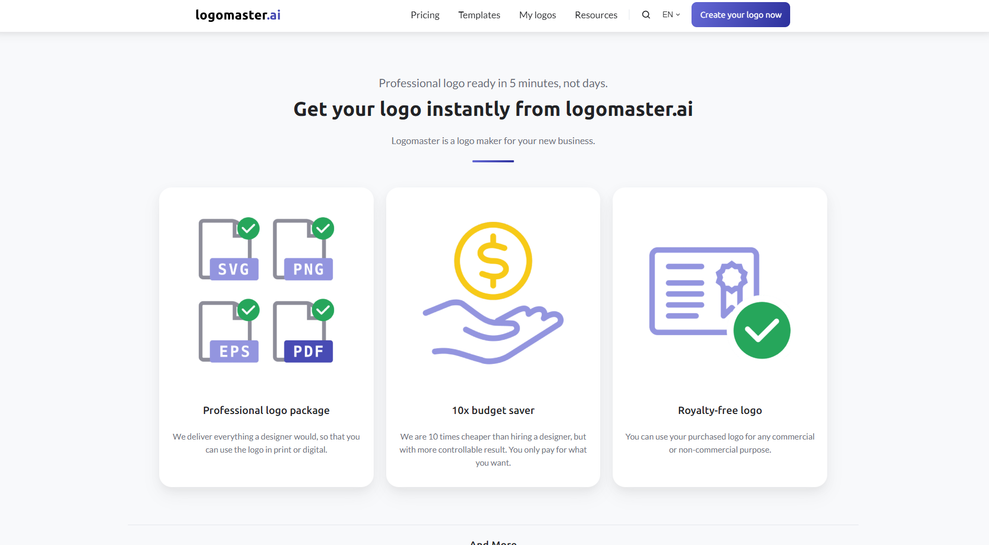Open the EN language dropdown

(x=670, y=14)
